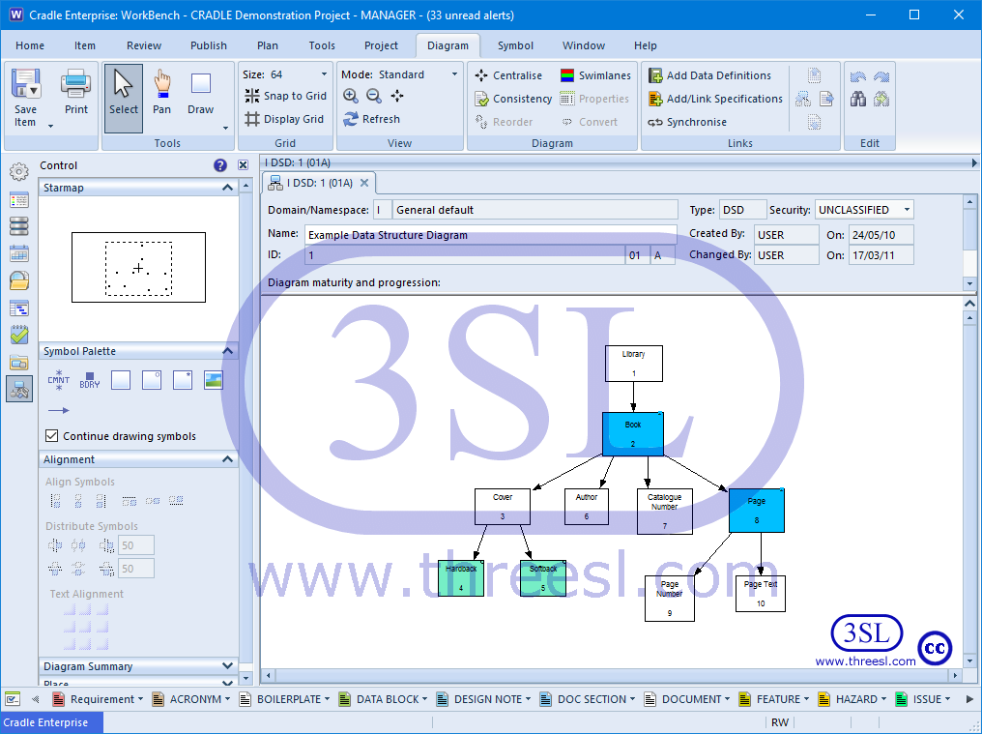
Task: Close the I DSD: 1 (01A) tab
Action: click(x=363, y=183)
